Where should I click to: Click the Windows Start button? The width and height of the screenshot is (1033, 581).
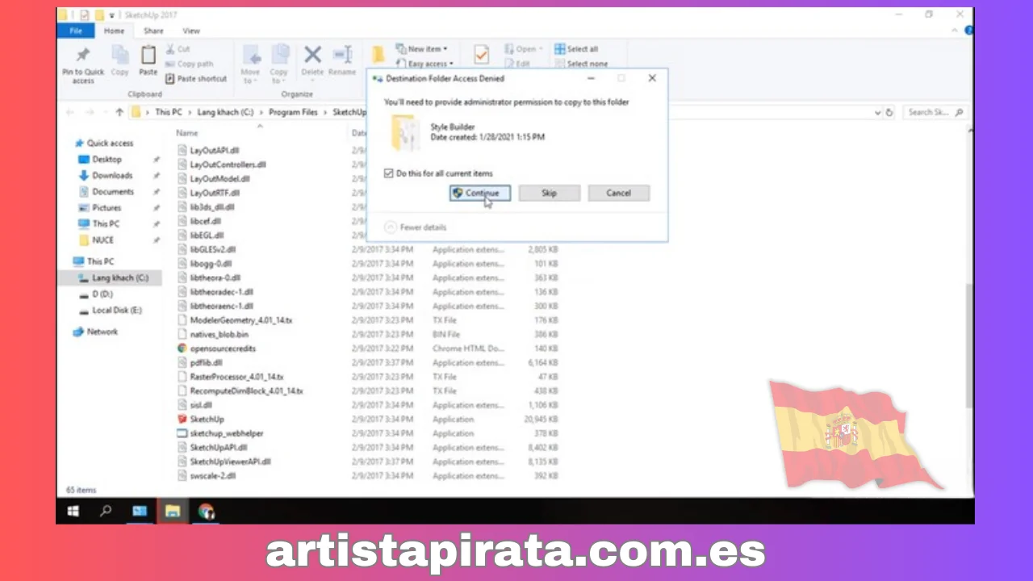(x=73, y=511)
